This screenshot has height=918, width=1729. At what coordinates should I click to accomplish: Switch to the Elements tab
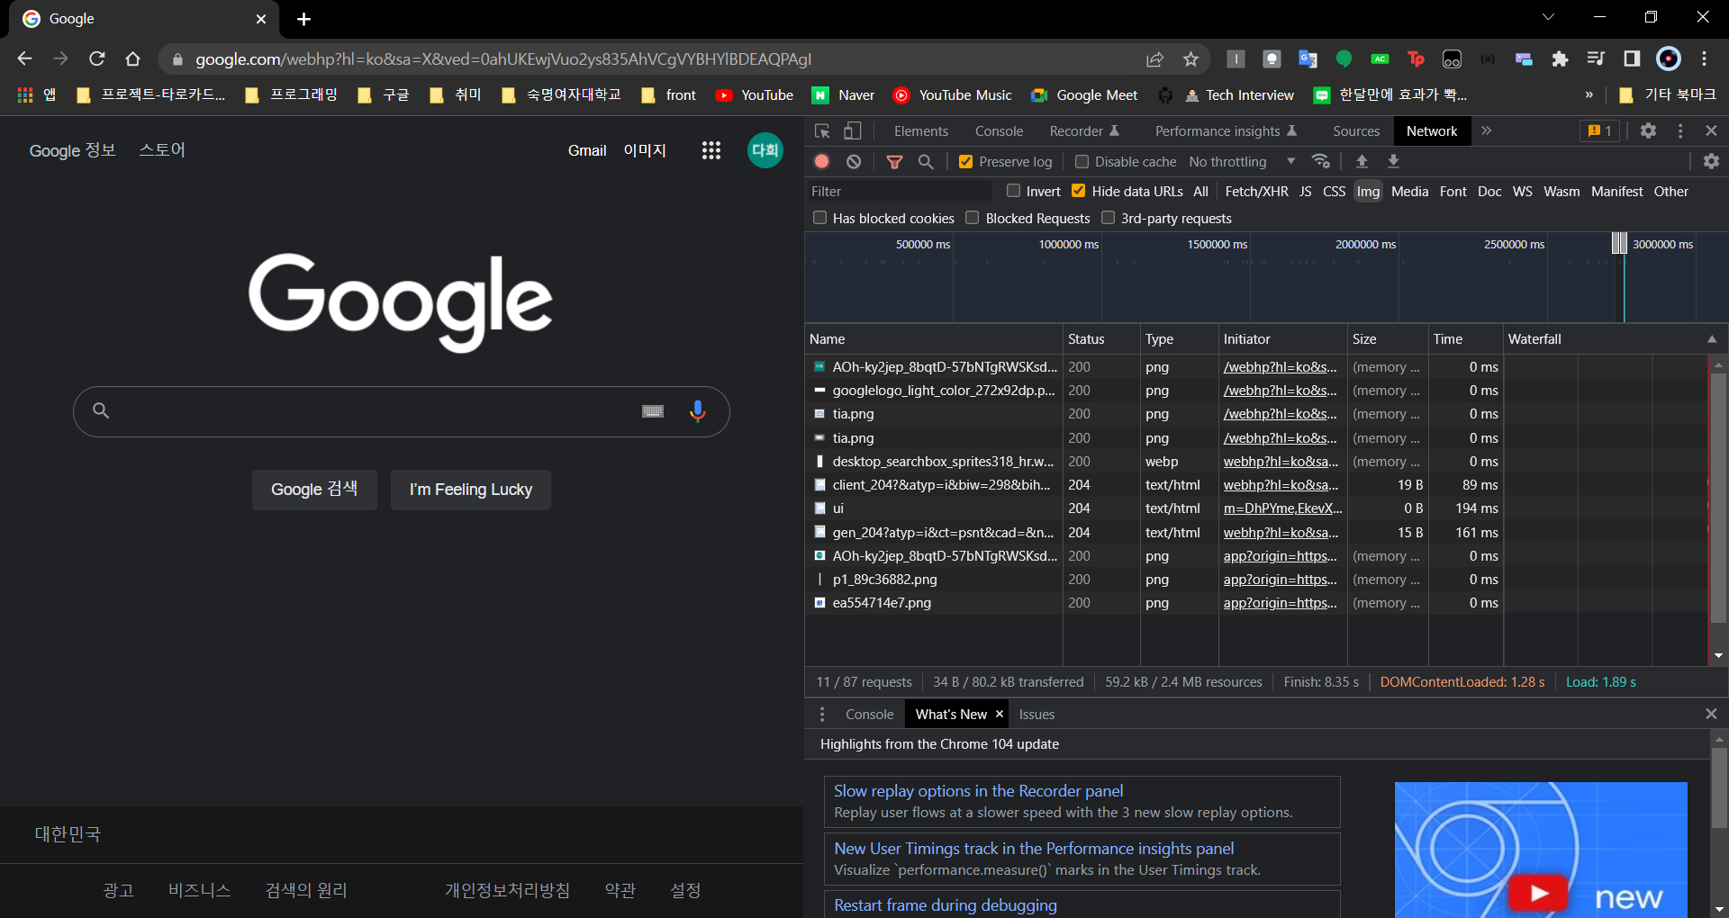[x=920, y=131]
